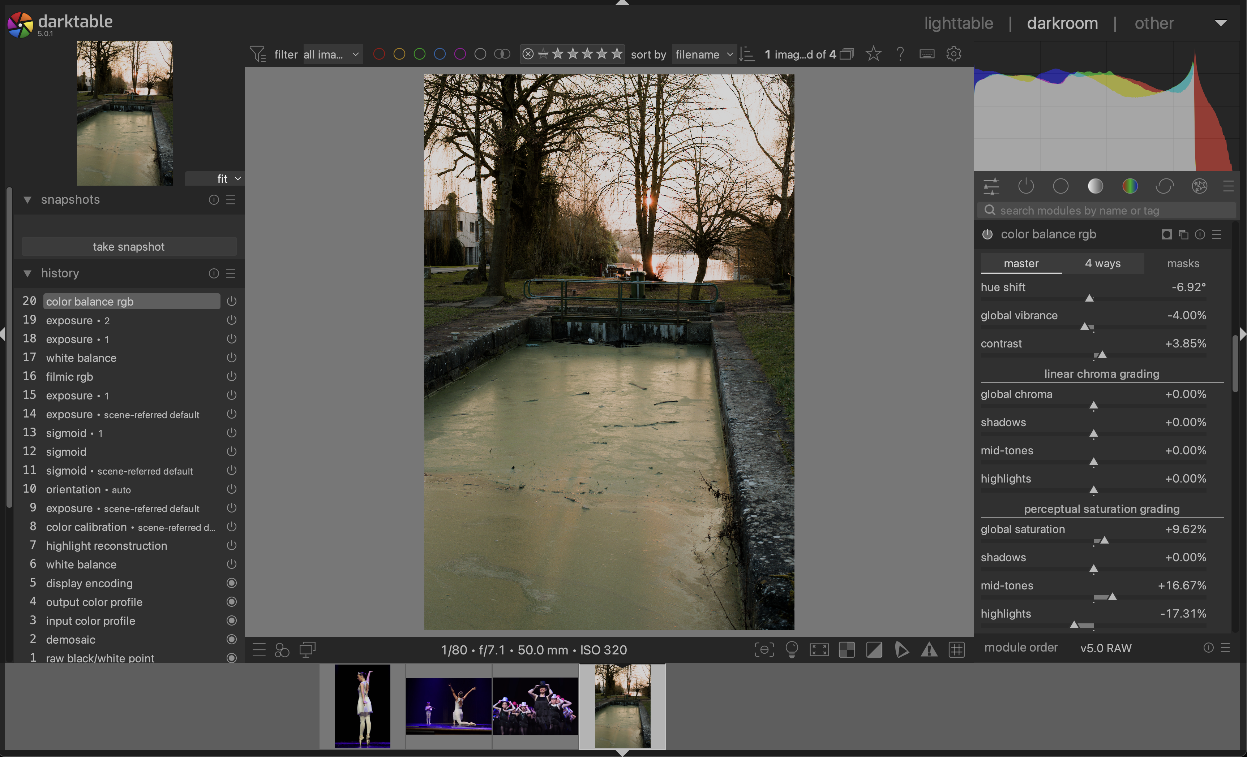Collapse the snapshots panel
The height and width of the screenshot is (757, 1247).
[27, 200]
